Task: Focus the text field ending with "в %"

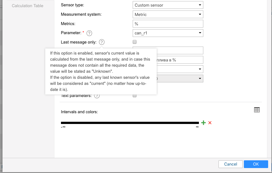Action: coord(179,60)
